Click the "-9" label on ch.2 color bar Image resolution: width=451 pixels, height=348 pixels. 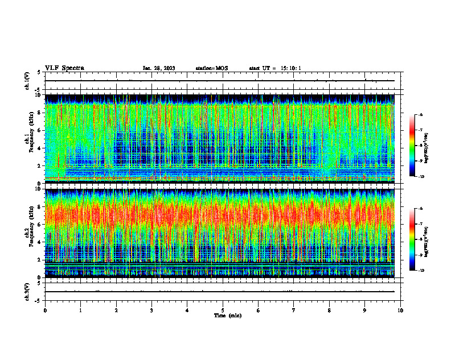(x=420, y=255)
